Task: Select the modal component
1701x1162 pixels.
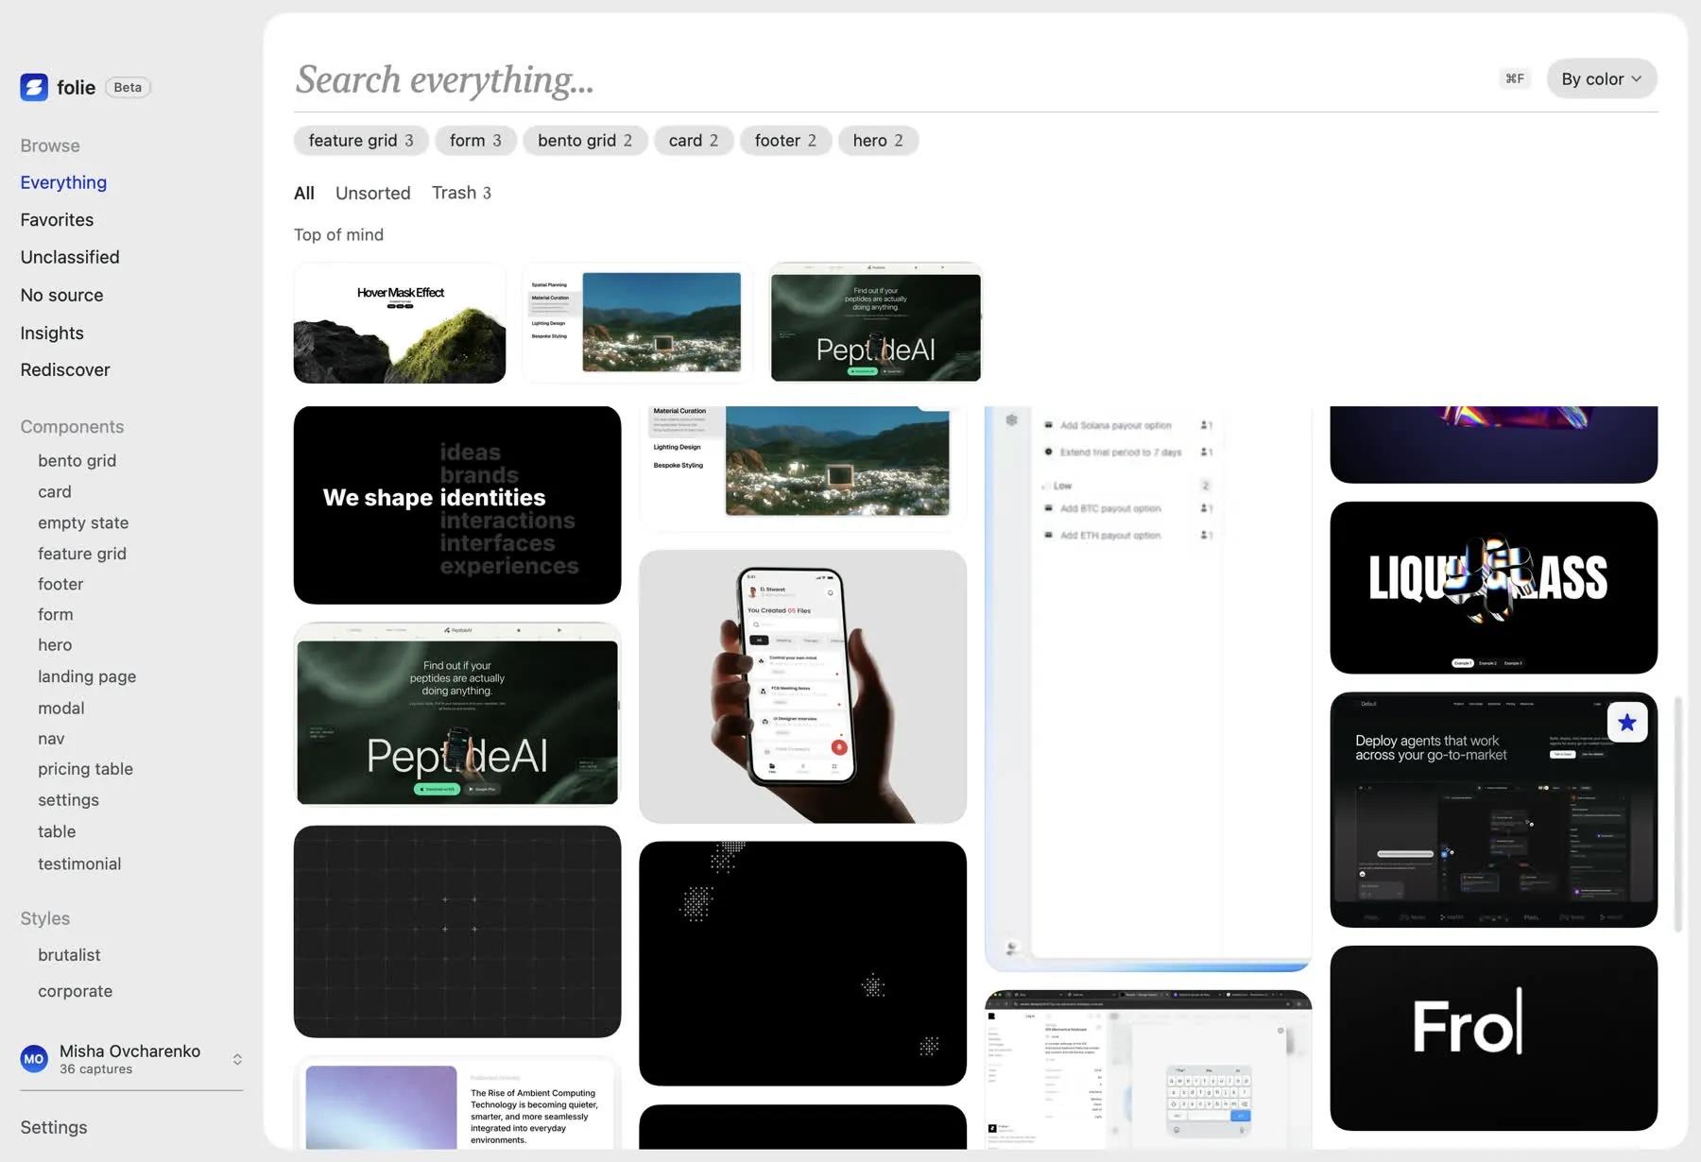Action: [61, 708]
